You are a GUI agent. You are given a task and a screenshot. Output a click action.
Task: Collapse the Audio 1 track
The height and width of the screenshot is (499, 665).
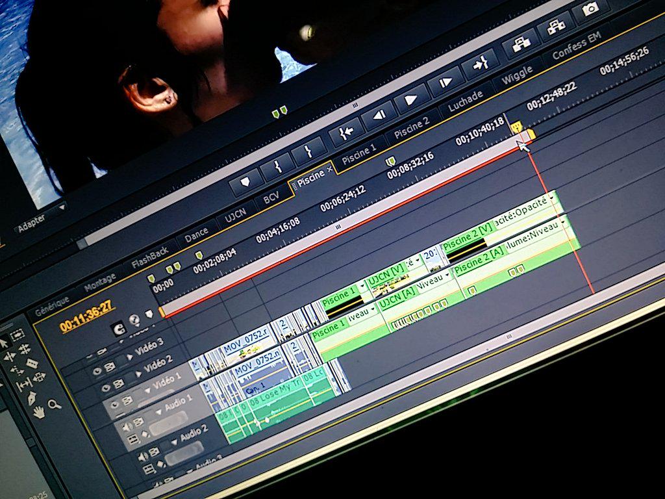tap(159, 411)
